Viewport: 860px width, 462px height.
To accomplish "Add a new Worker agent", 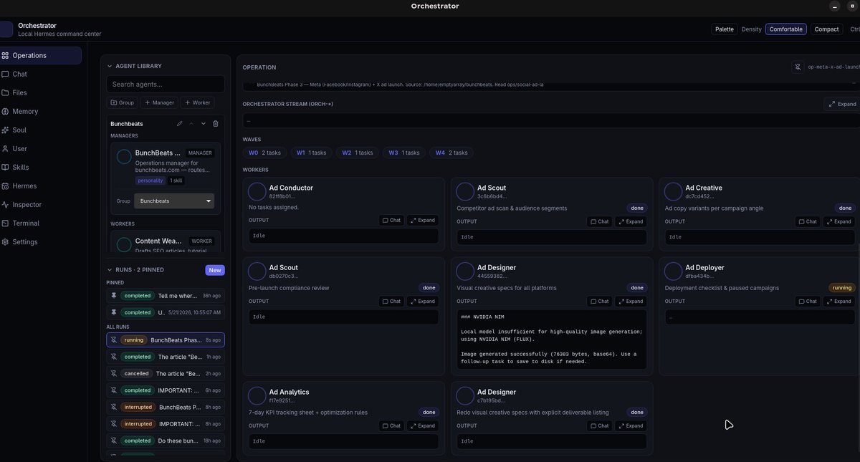I will 197,102.
